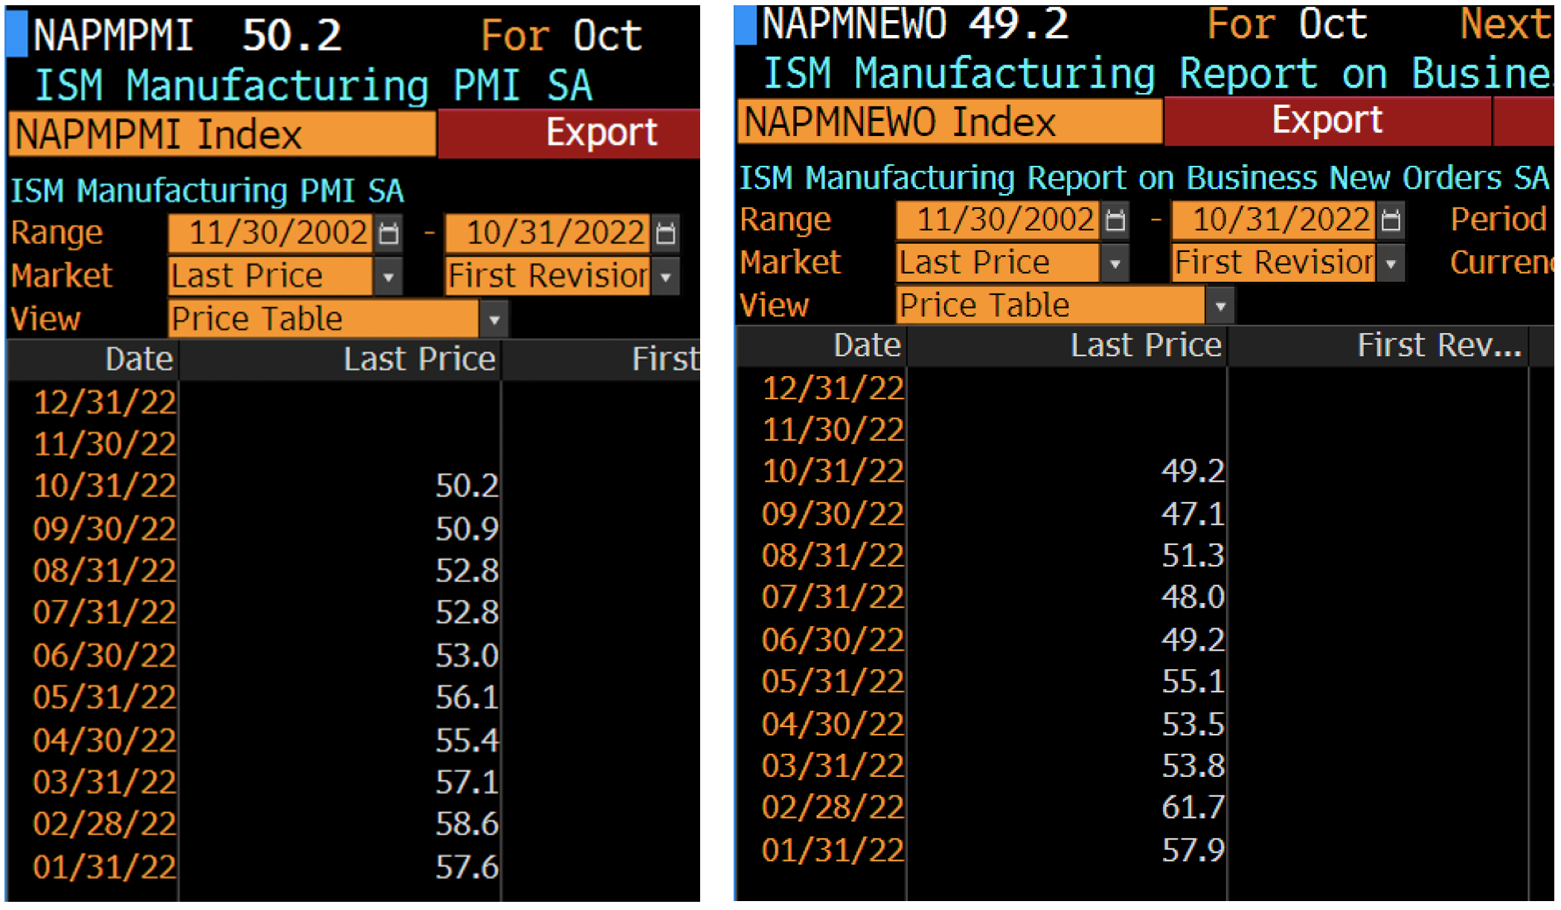
Task: Select 09/30/22 row date in NAPMPMI table
Action: 104,529
